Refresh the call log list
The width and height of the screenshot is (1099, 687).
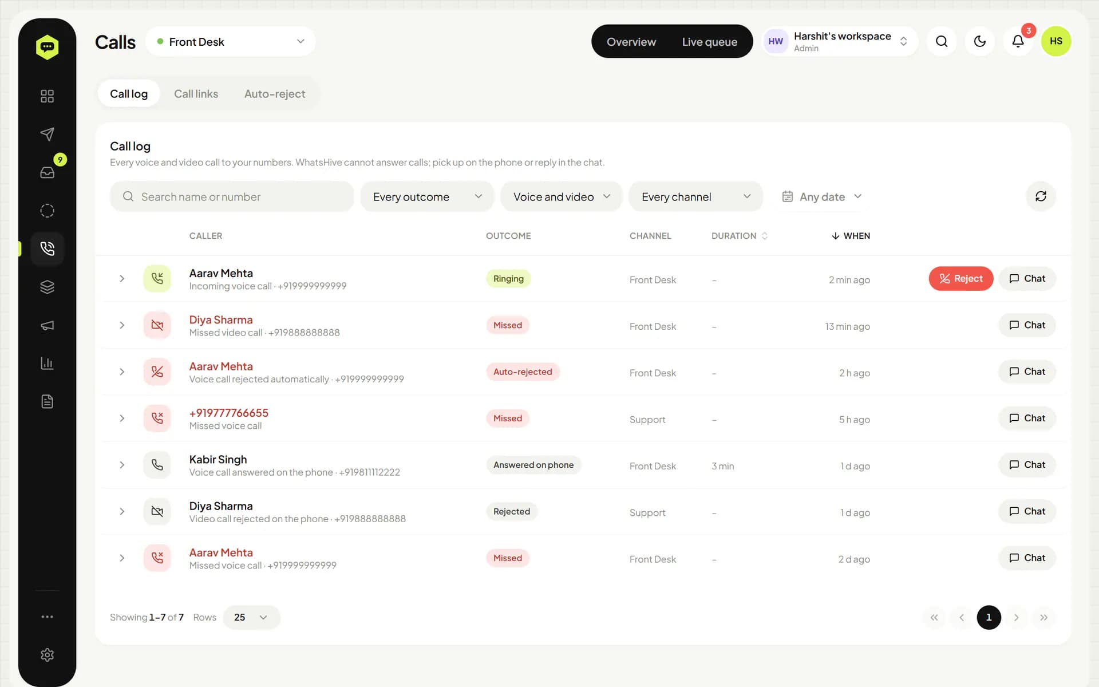[1041, 196]
